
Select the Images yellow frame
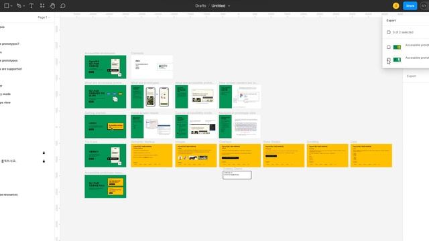coord(196,155)
